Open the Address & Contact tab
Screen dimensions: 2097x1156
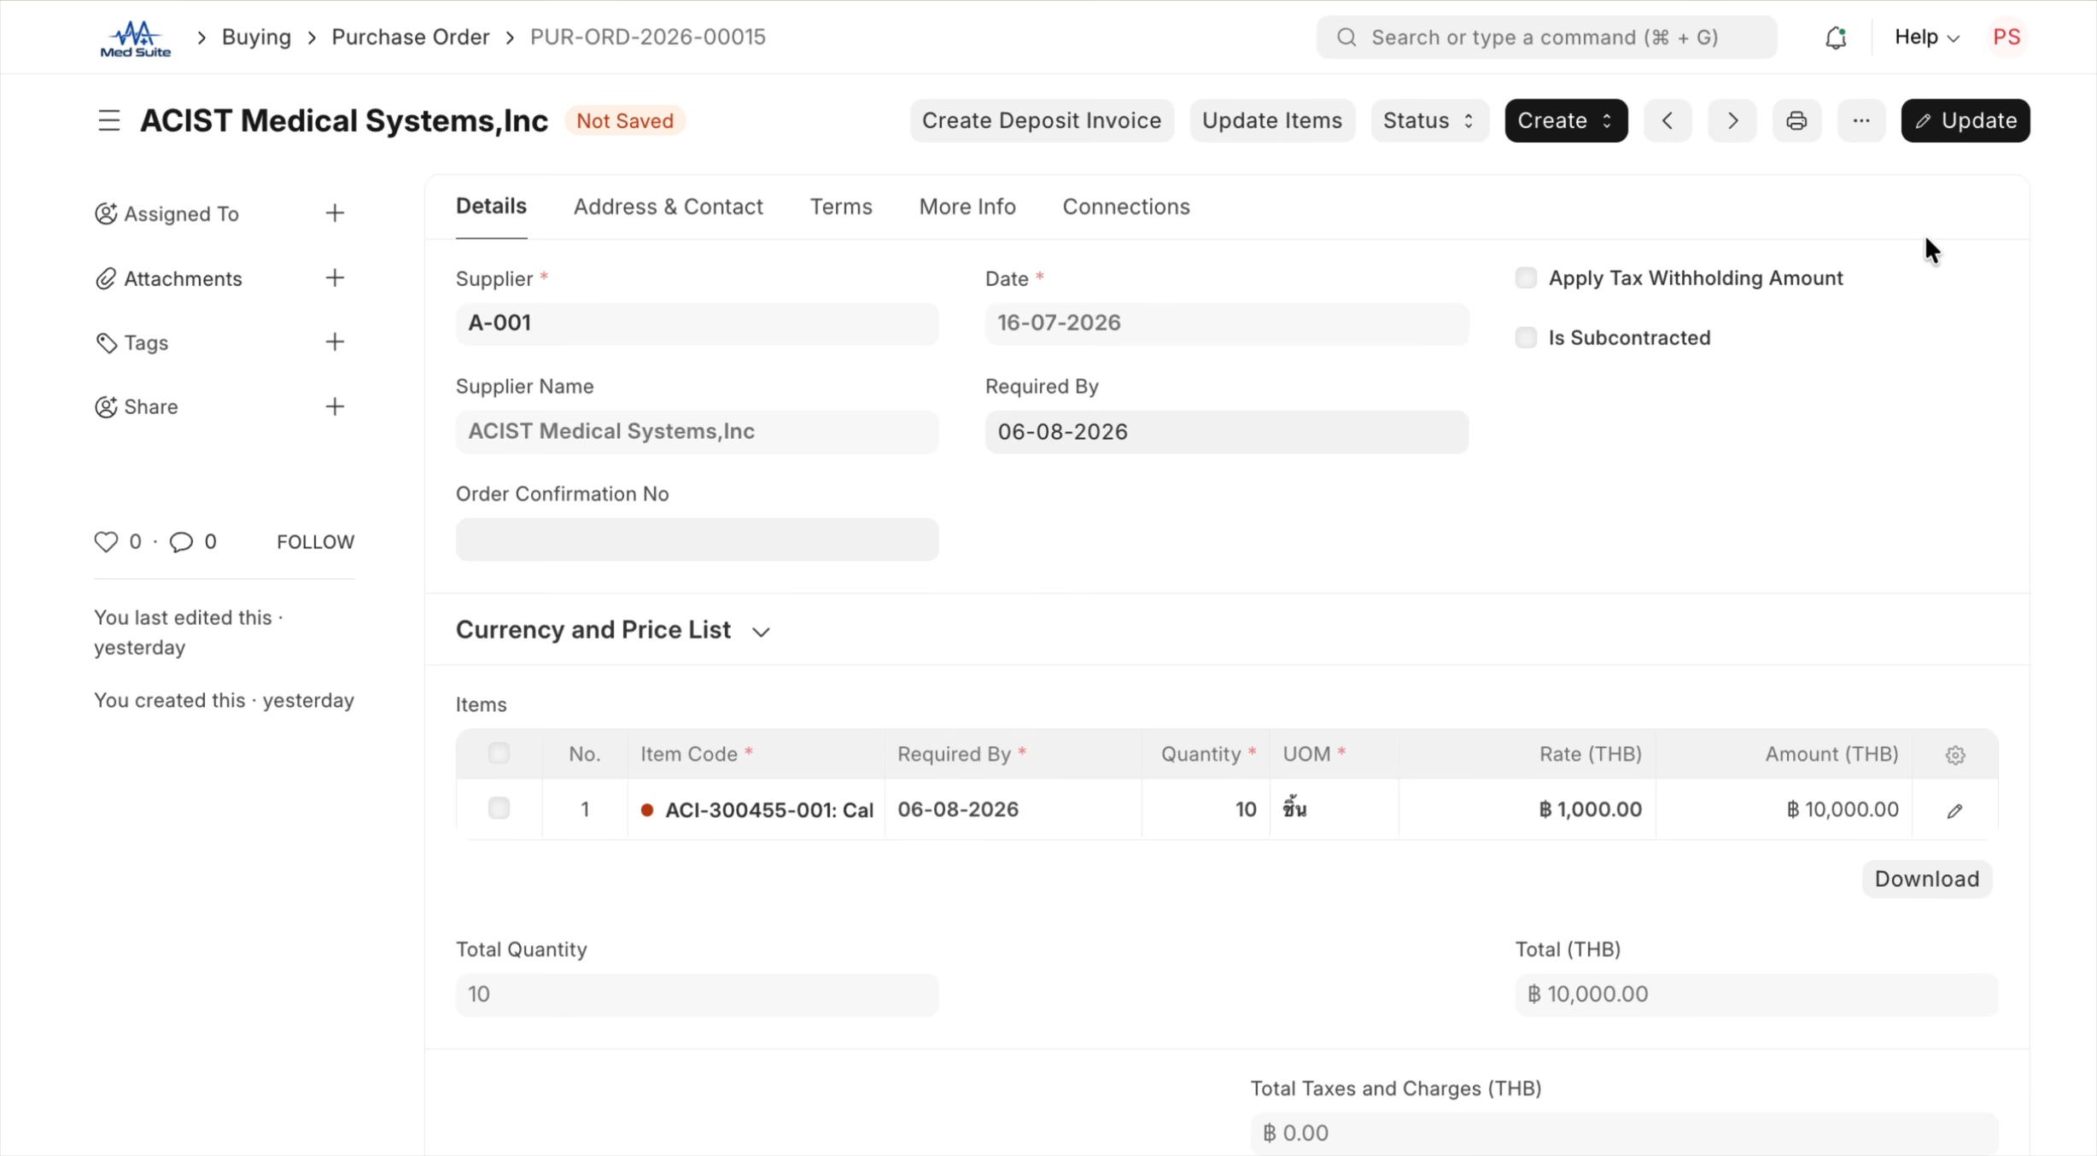[x=668, y=207]
